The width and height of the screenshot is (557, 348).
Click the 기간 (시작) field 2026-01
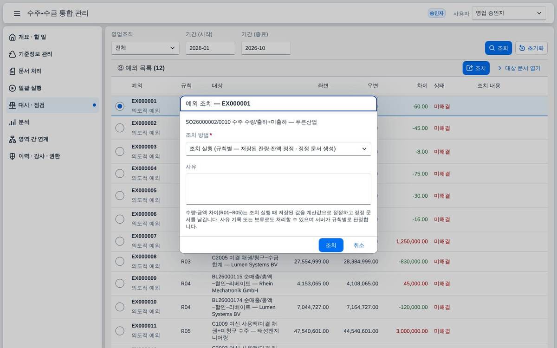pyautogui.click(x=210, y=48)
